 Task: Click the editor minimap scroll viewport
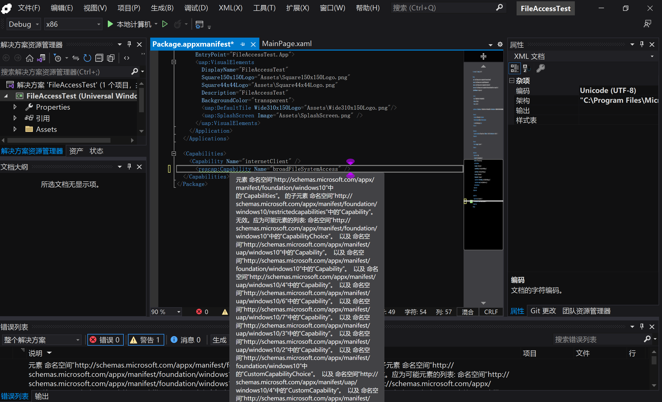click(x=483, y=205)
